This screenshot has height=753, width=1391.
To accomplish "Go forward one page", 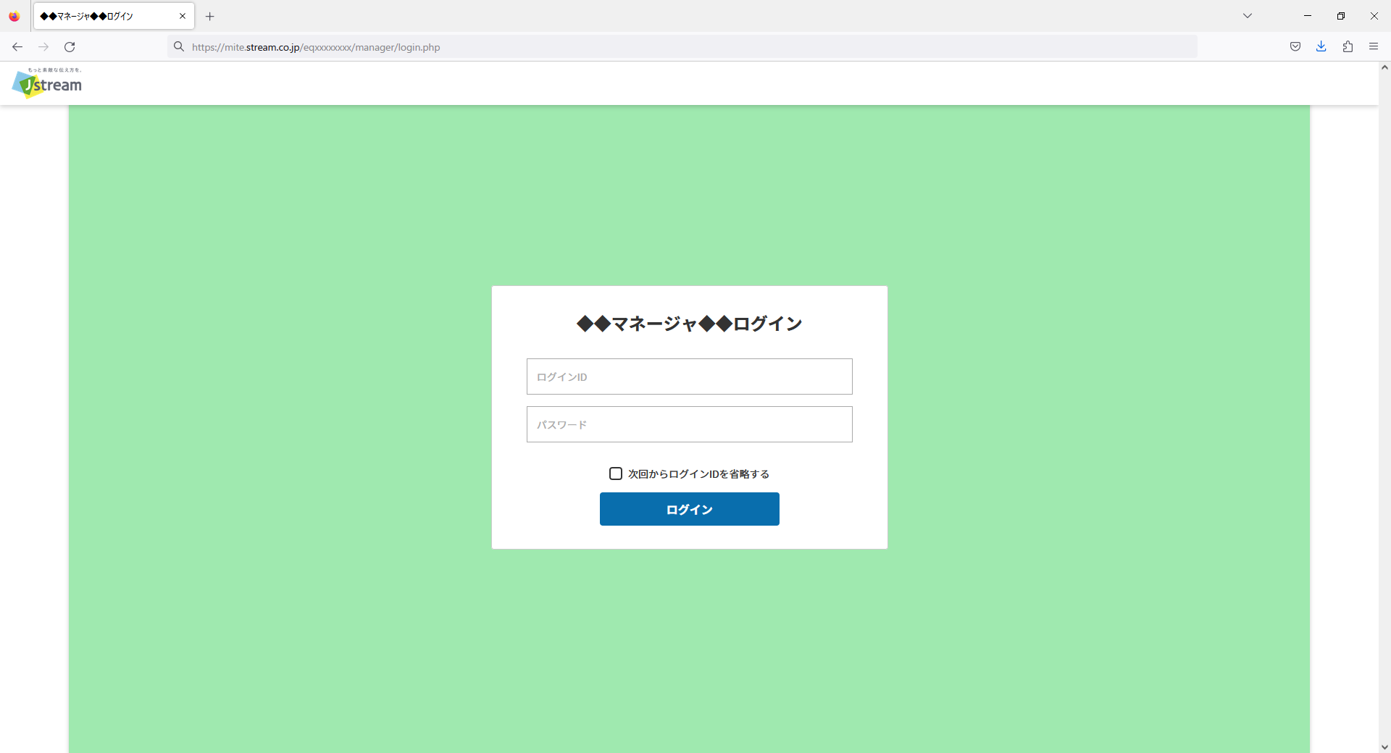I will point(43,47).
